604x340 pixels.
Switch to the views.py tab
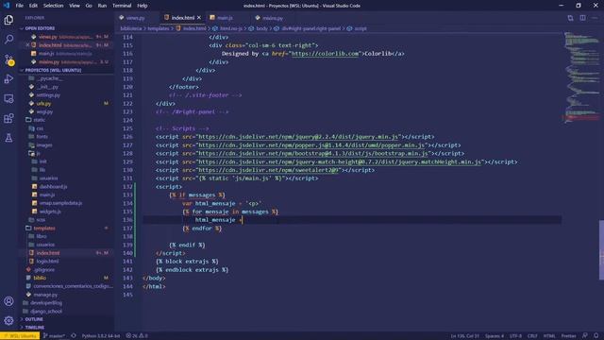pos(135,18)
